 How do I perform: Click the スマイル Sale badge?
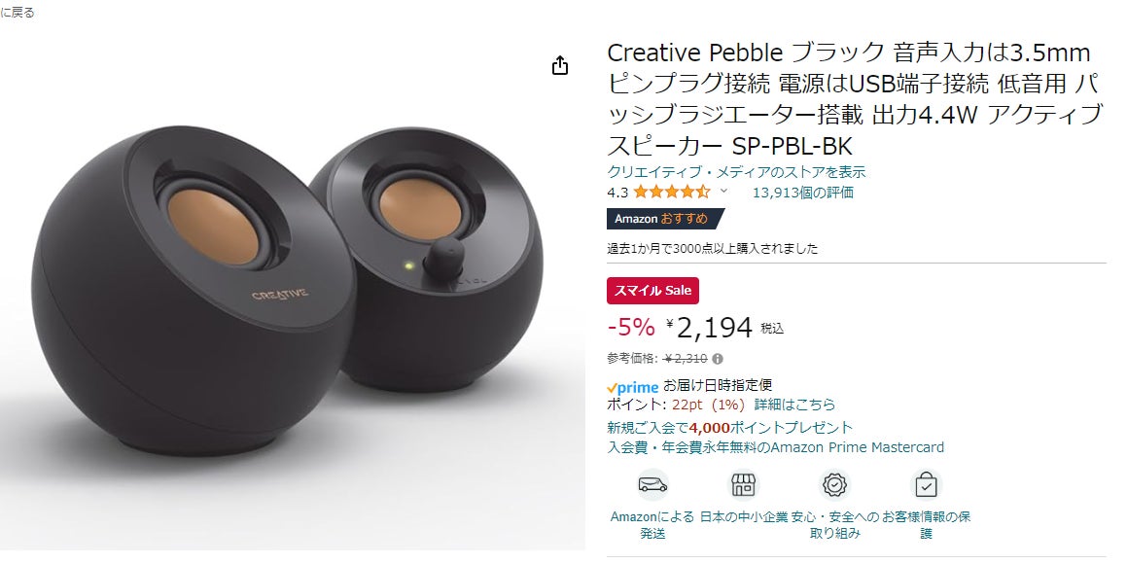click(x=652, y=291)
